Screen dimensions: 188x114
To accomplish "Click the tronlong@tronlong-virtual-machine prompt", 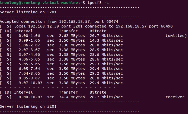I will tap(39, 3).
